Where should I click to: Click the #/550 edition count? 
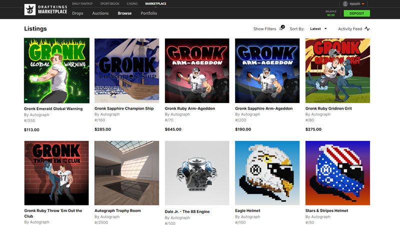(x=29, y=120)
